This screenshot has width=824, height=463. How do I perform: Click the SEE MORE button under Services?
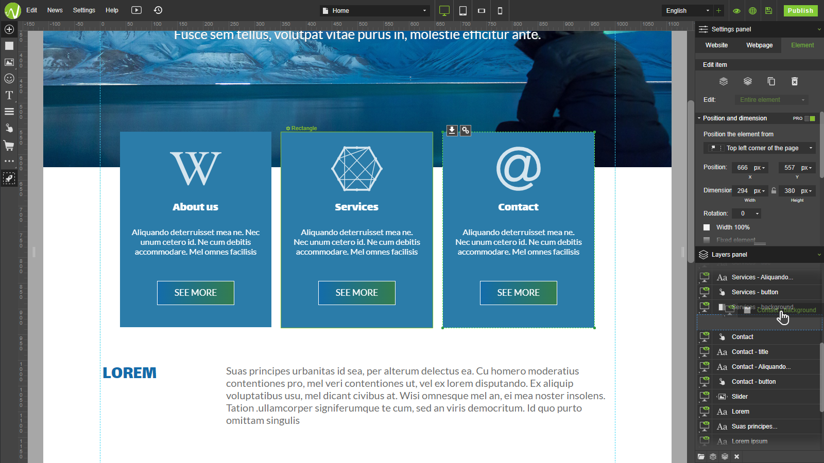[x=356, y=293]
